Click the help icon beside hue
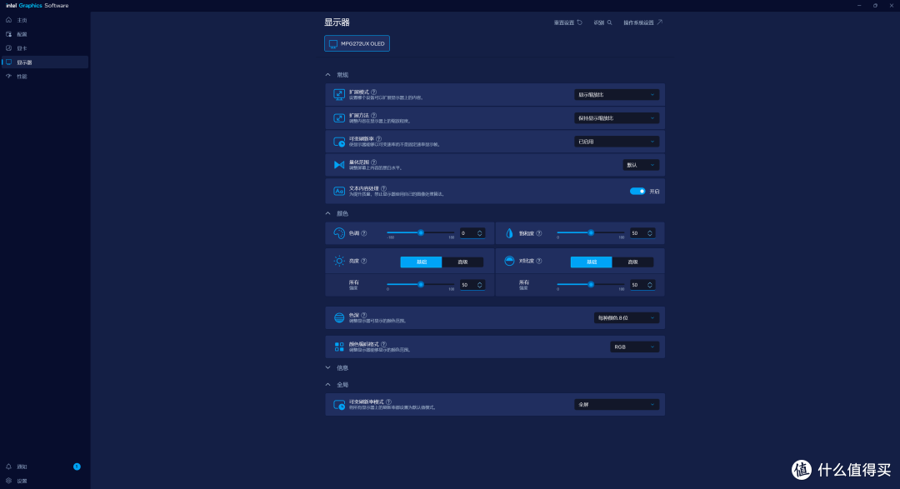900x489 pixels. (x=364, y=233)
